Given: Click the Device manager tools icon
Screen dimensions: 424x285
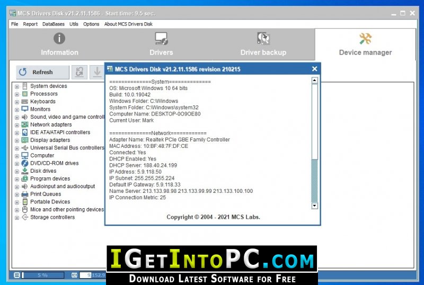Looking at the screenshot, I should pos(365,38).
